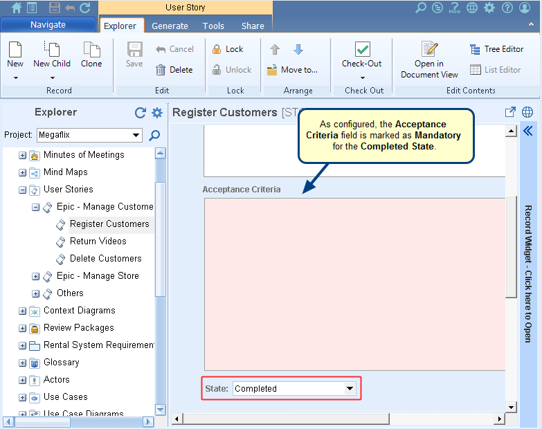Move record up with the up arrow
Viewport: 542px width, 429px height.
[x=275, y=49]
